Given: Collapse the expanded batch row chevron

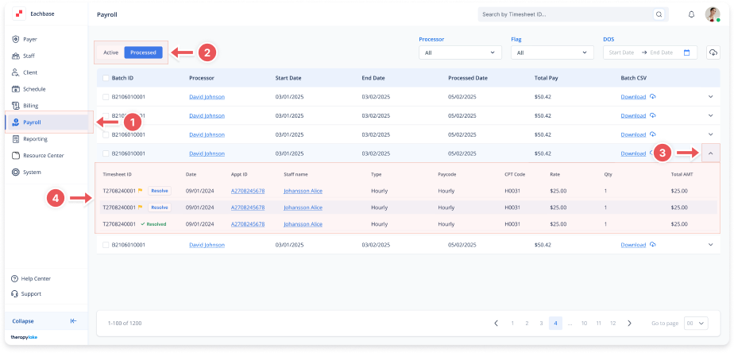Looking at the screenshot, I should (x=710, y=153).
